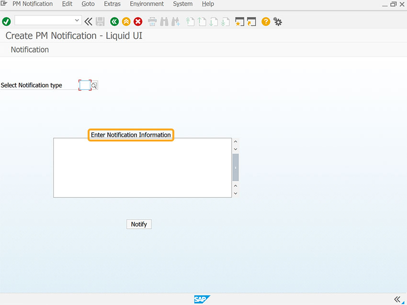Open the Edit menu
This screenshot has height=305, width=407.
coord(67,4)
